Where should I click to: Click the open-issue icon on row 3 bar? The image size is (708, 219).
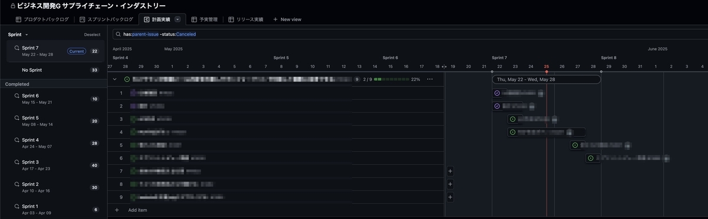[513, 119]
